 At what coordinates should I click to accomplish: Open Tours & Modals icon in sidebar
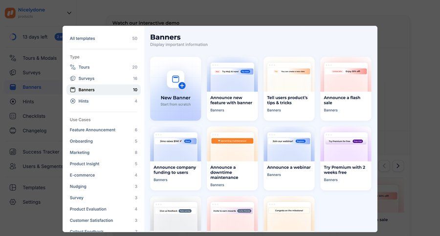point(13,58)
